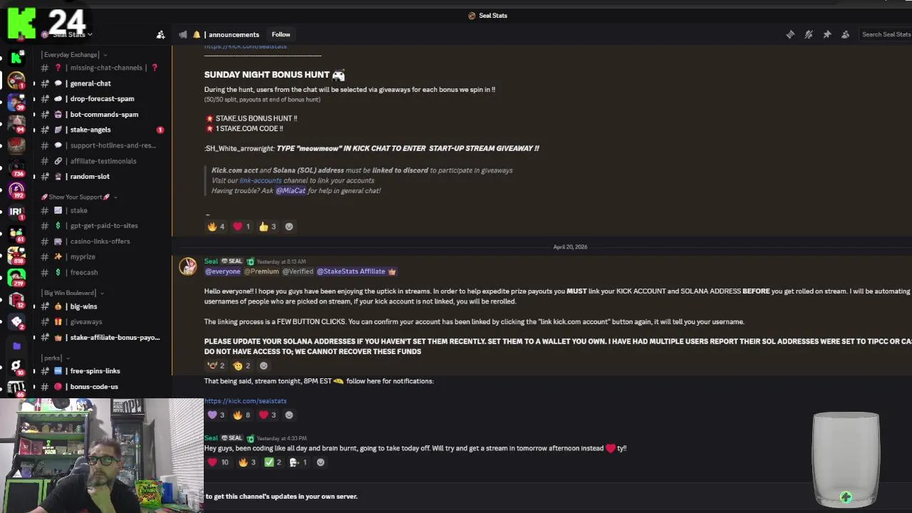Image resolution: width=912 pixels, height=513 pixels.
Task: Show the member list icon
Action: coord(845,34)
